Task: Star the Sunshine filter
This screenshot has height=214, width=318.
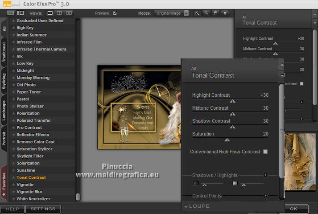Action: (13, 170)
